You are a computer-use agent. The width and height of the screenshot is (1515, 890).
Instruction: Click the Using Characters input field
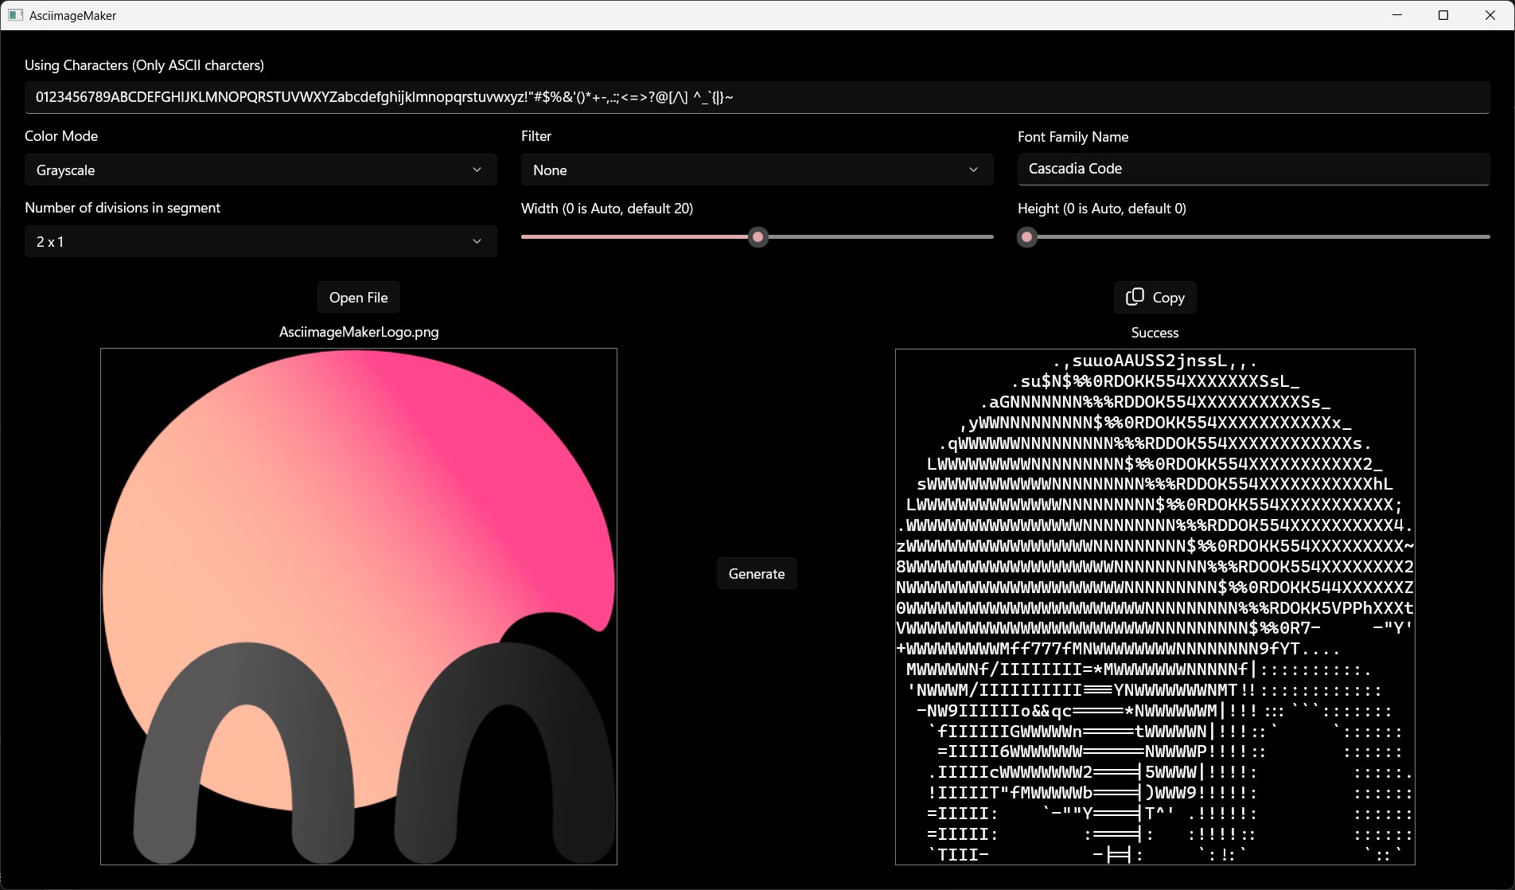point(757,97)
